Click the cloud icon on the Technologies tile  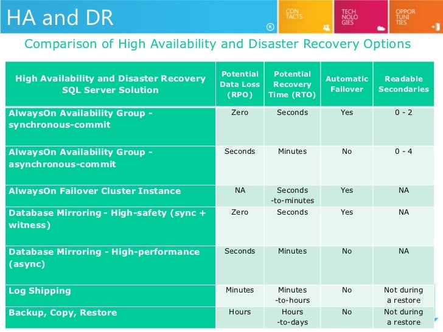[381, 28]
